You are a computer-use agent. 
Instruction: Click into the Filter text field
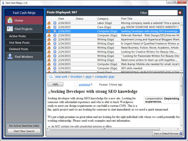coord(163,13)
